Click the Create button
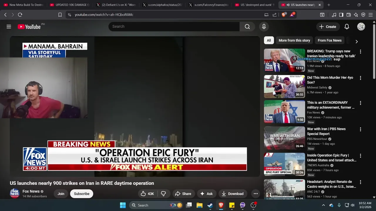Image resolution: width=376 pixels, height=211 pixels. coord(328,27)
